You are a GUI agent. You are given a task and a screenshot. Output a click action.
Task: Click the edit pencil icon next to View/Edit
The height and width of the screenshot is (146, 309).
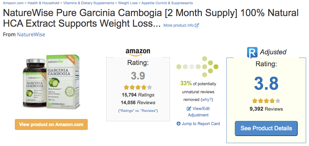pos(189,108)
